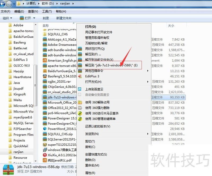
Task: Click the Back navigation arrow button
Action: (x=2, y=4)
